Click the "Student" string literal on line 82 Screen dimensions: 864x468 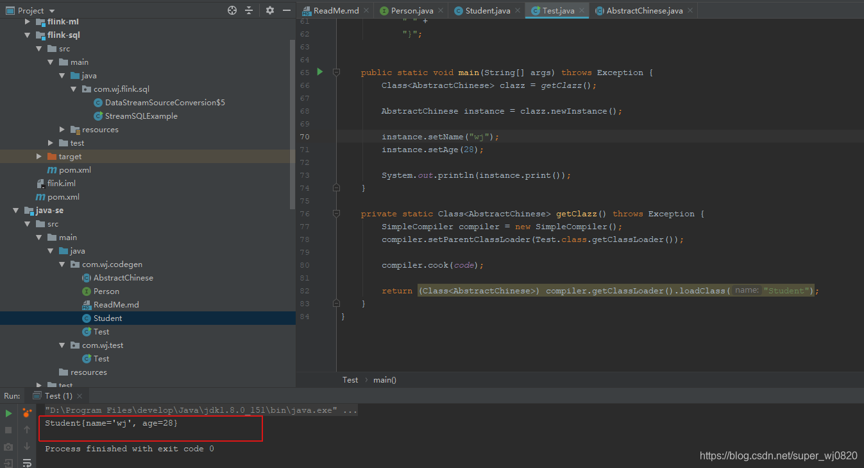point(786,291)
